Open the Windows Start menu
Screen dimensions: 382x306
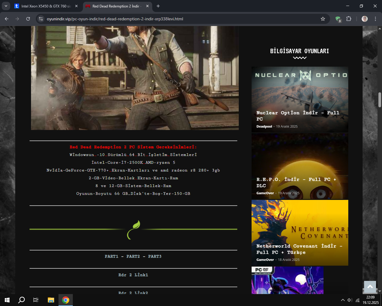point(7,300)
